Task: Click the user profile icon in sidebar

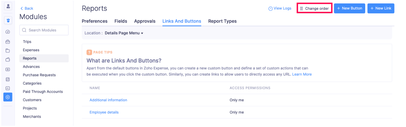Action: 8,6
